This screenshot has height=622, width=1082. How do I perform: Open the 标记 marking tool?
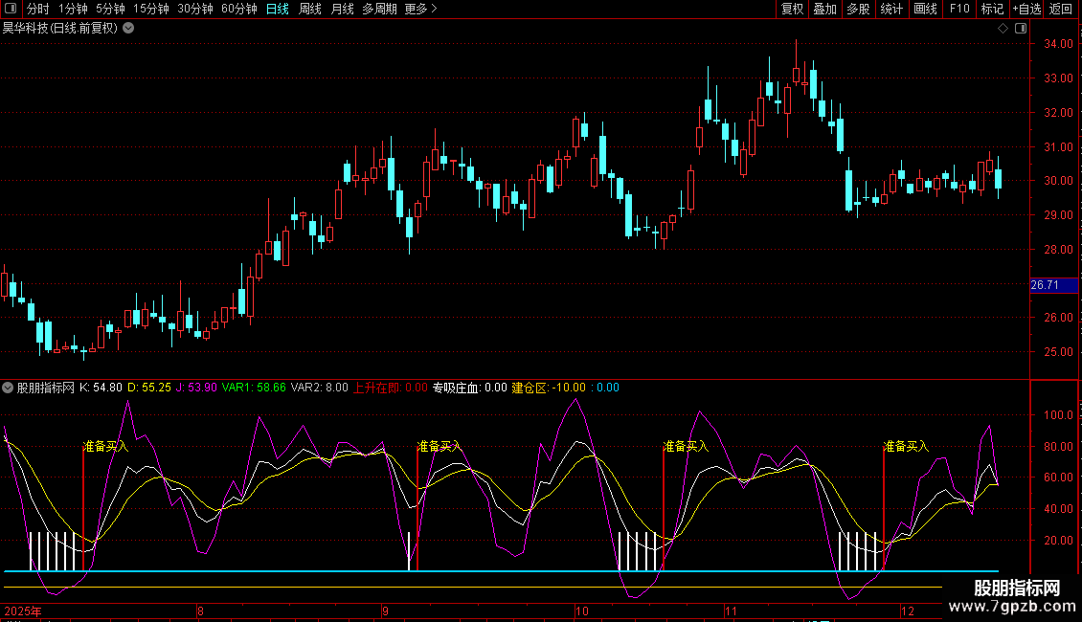[x=992, y=10]
